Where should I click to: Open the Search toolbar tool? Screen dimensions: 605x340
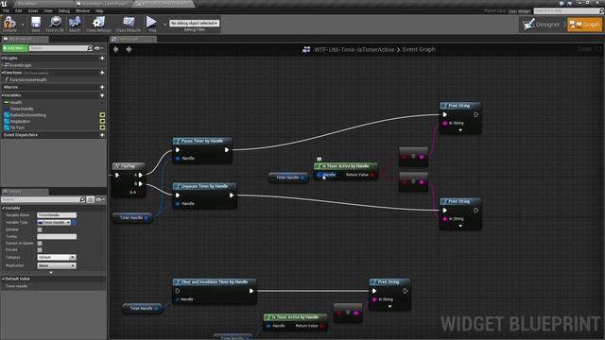75,24
